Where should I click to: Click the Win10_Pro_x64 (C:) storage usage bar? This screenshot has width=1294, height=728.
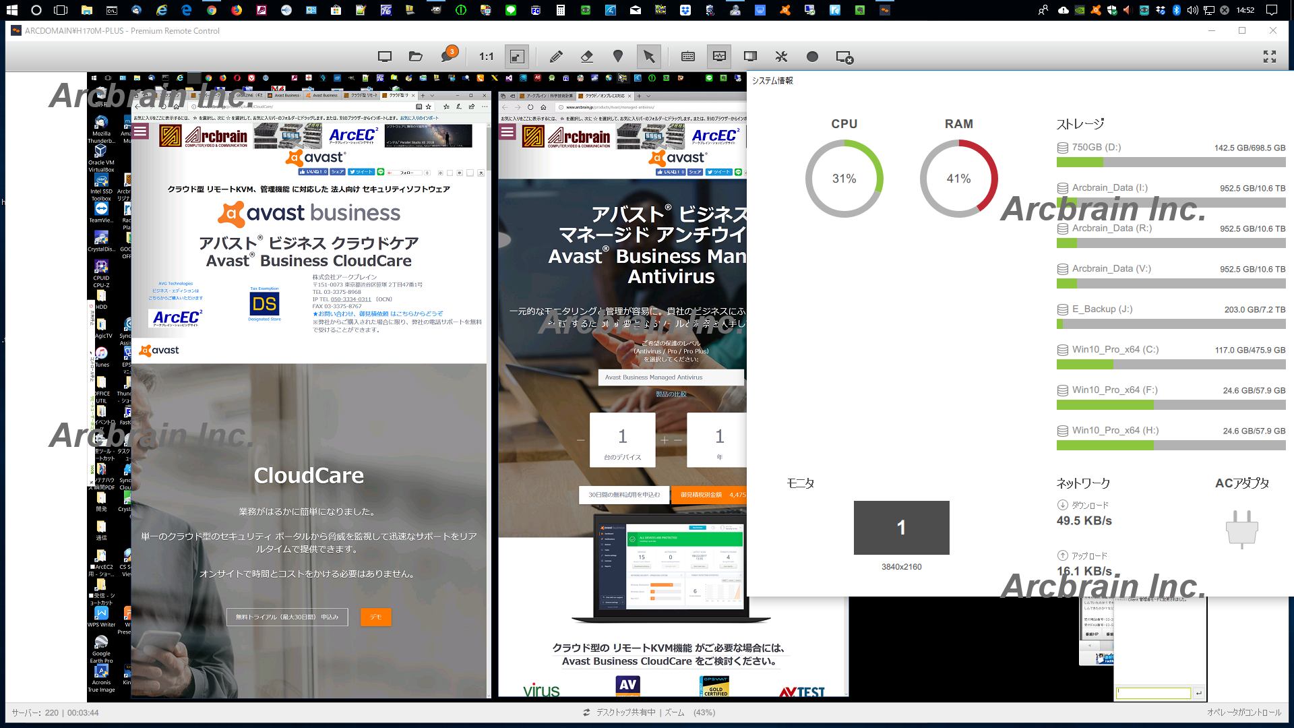point(1171,365)
